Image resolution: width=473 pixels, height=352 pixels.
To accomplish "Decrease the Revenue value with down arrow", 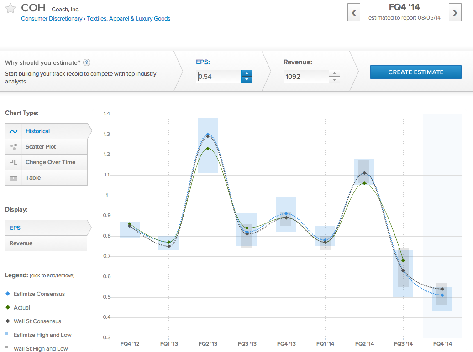I will click(x=334, y=79).
